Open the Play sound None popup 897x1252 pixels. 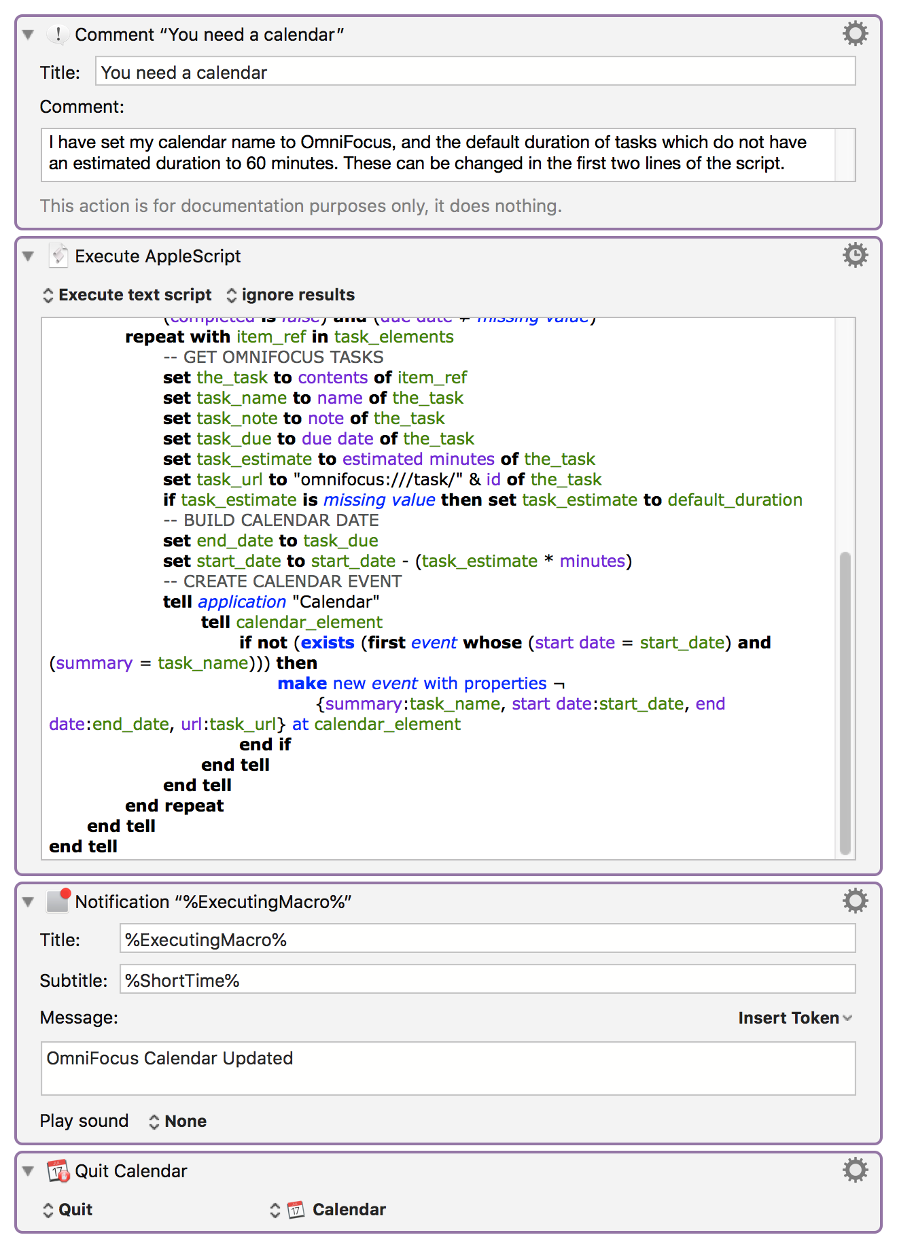click(x=177, y=1121)
